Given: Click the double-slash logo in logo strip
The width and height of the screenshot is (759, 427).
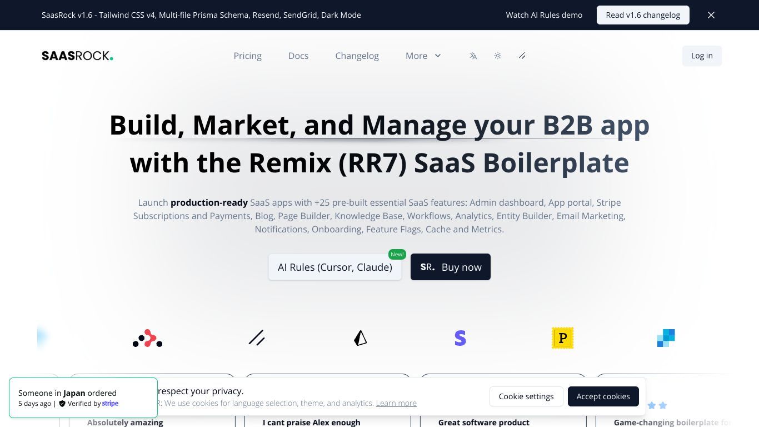Looking at the screenshot, I should coord(257,337).
